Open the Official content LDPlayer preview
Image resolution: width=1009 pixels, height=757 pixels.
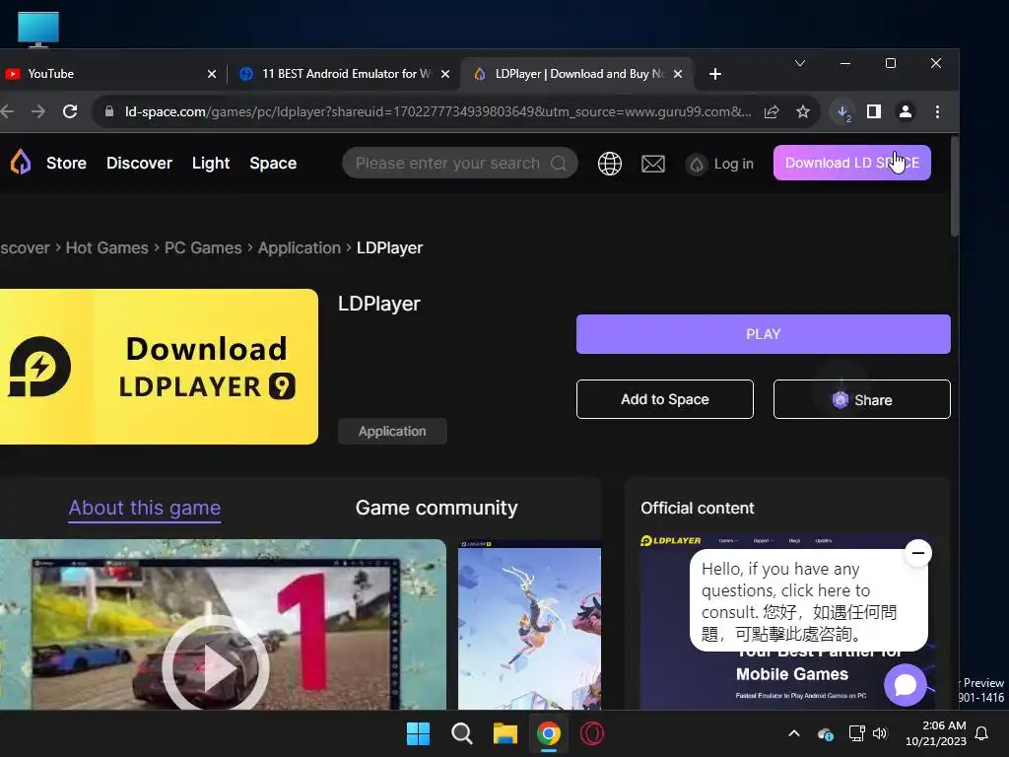787,621
